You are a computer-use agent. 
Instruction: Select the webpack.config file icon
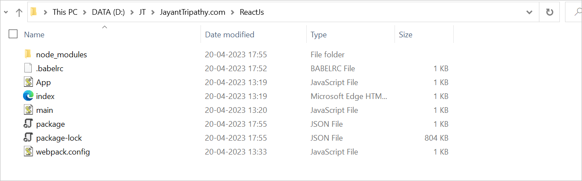(28, 151)
